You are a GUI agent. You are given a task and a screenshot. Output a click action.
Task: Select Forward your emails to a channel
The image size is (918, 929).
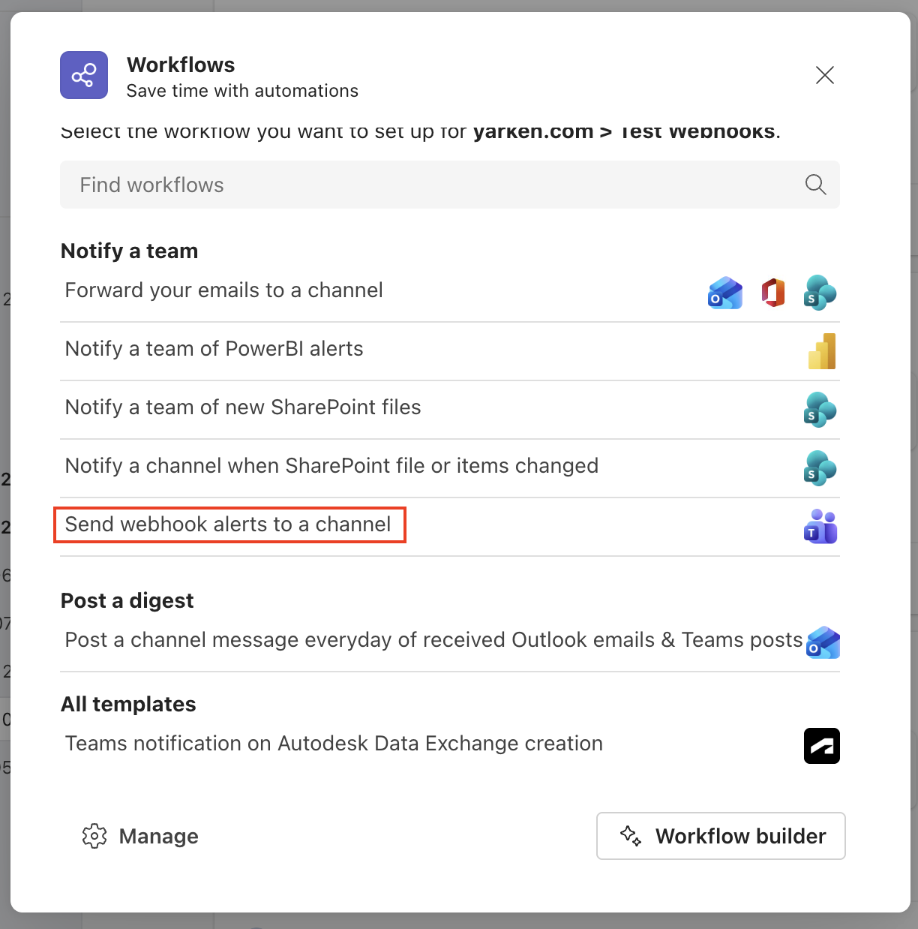coord(224,290)
